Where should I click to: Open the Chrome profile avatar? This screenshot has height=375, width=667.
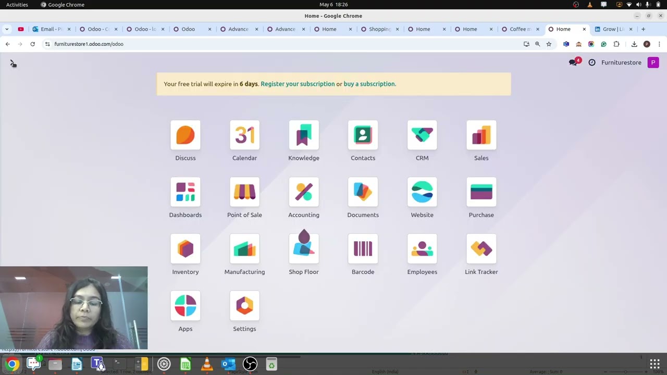[x=647, y=44]
